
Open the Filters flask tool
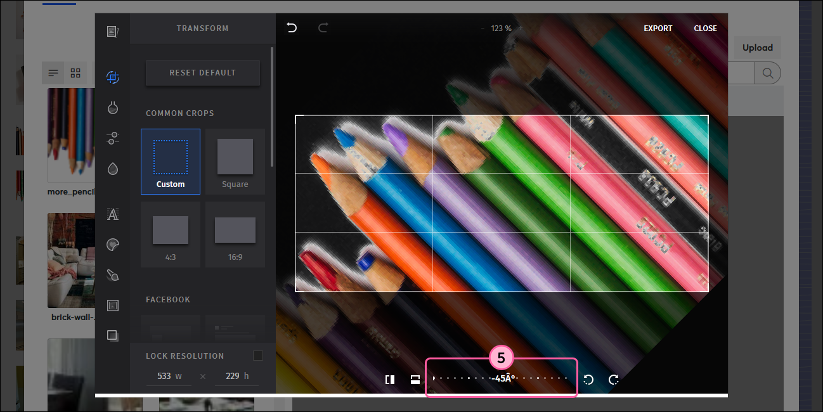click(113, 108)
